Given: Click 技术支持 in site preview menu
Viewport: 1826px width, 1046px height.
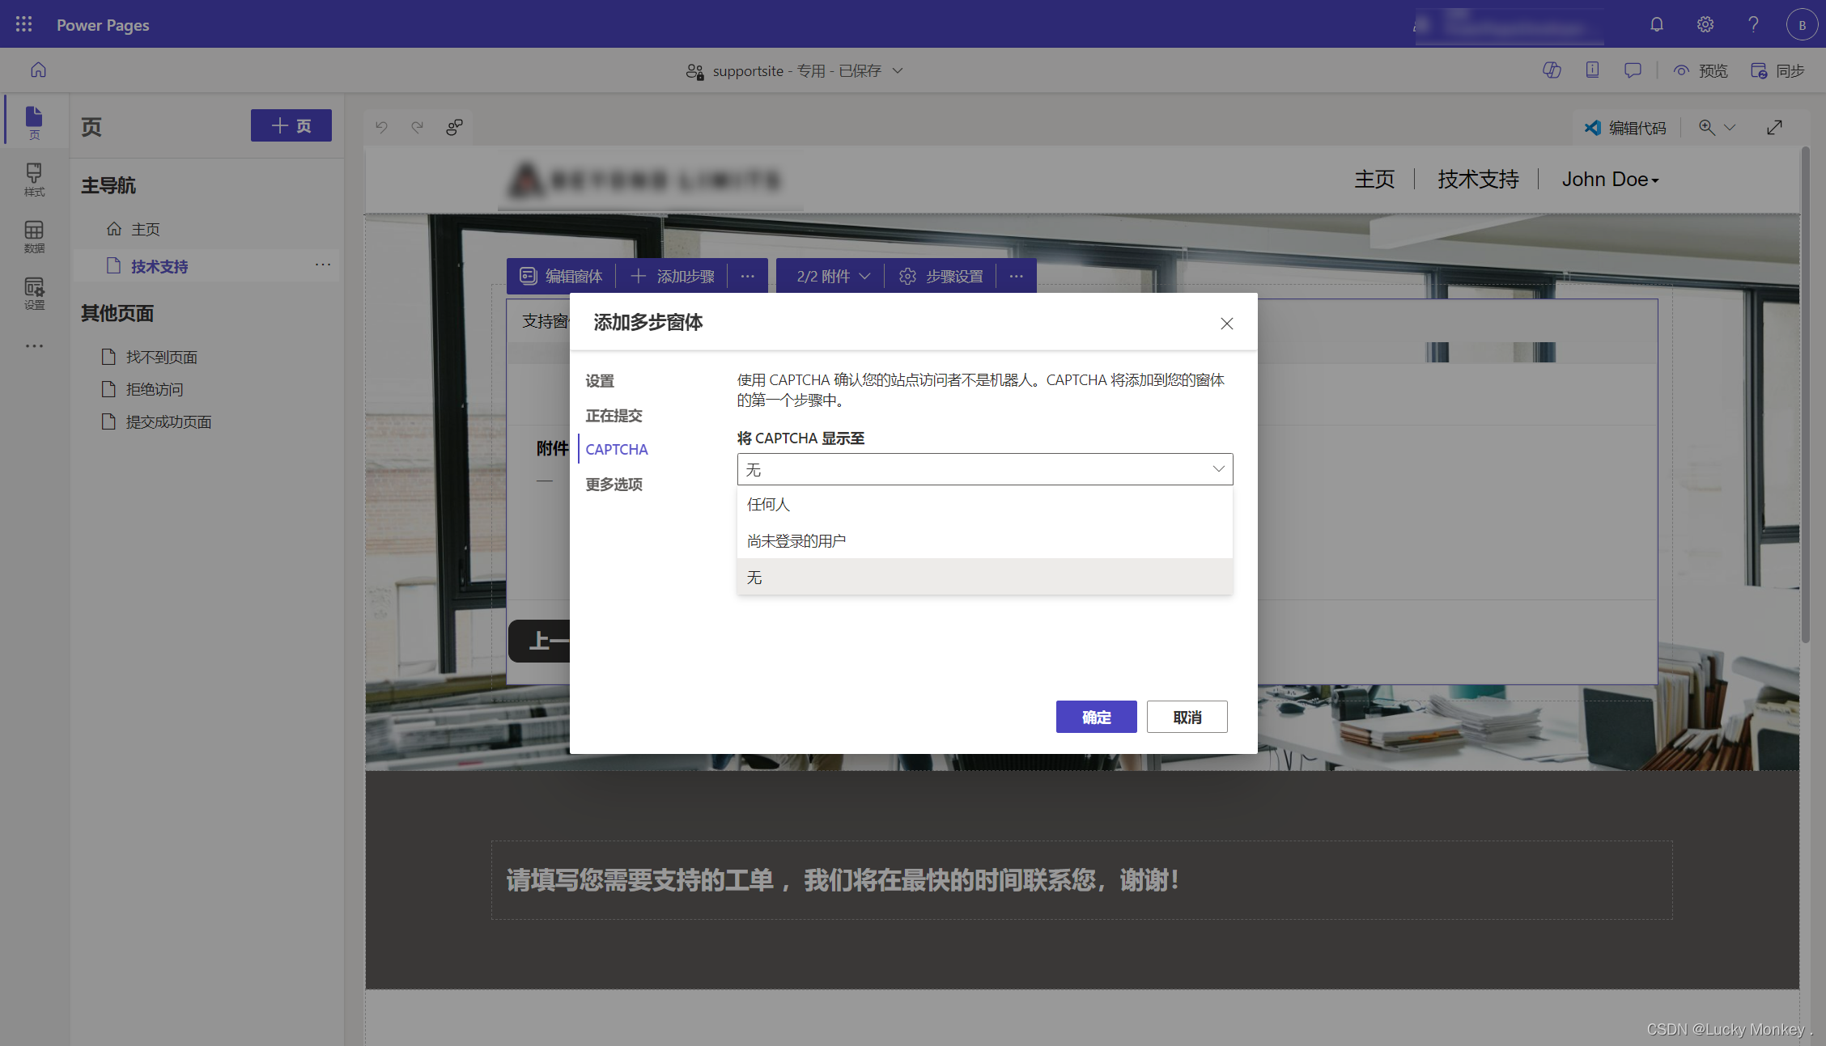Looking at the screenshot, I should click(1478, 179).
